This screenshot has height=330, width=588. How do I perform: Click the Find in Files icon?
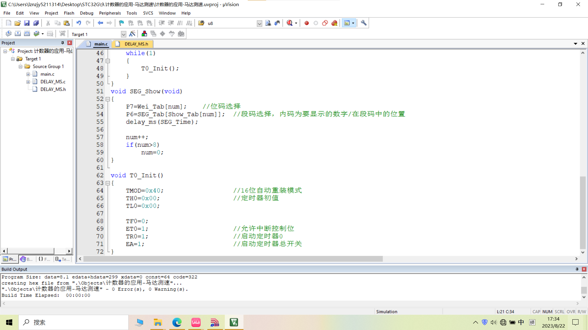point(201,23)
